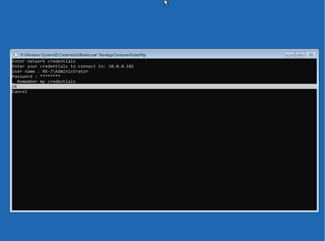Close the CredentialUIBroker window
The width and height of the screenshot is (325, 241).
[x=311, y=55]
